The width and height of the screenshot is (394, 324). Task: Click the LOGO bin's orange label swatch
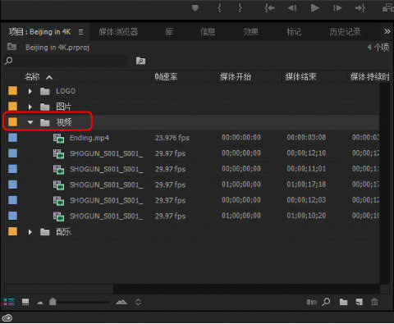(x=12, y=91)
